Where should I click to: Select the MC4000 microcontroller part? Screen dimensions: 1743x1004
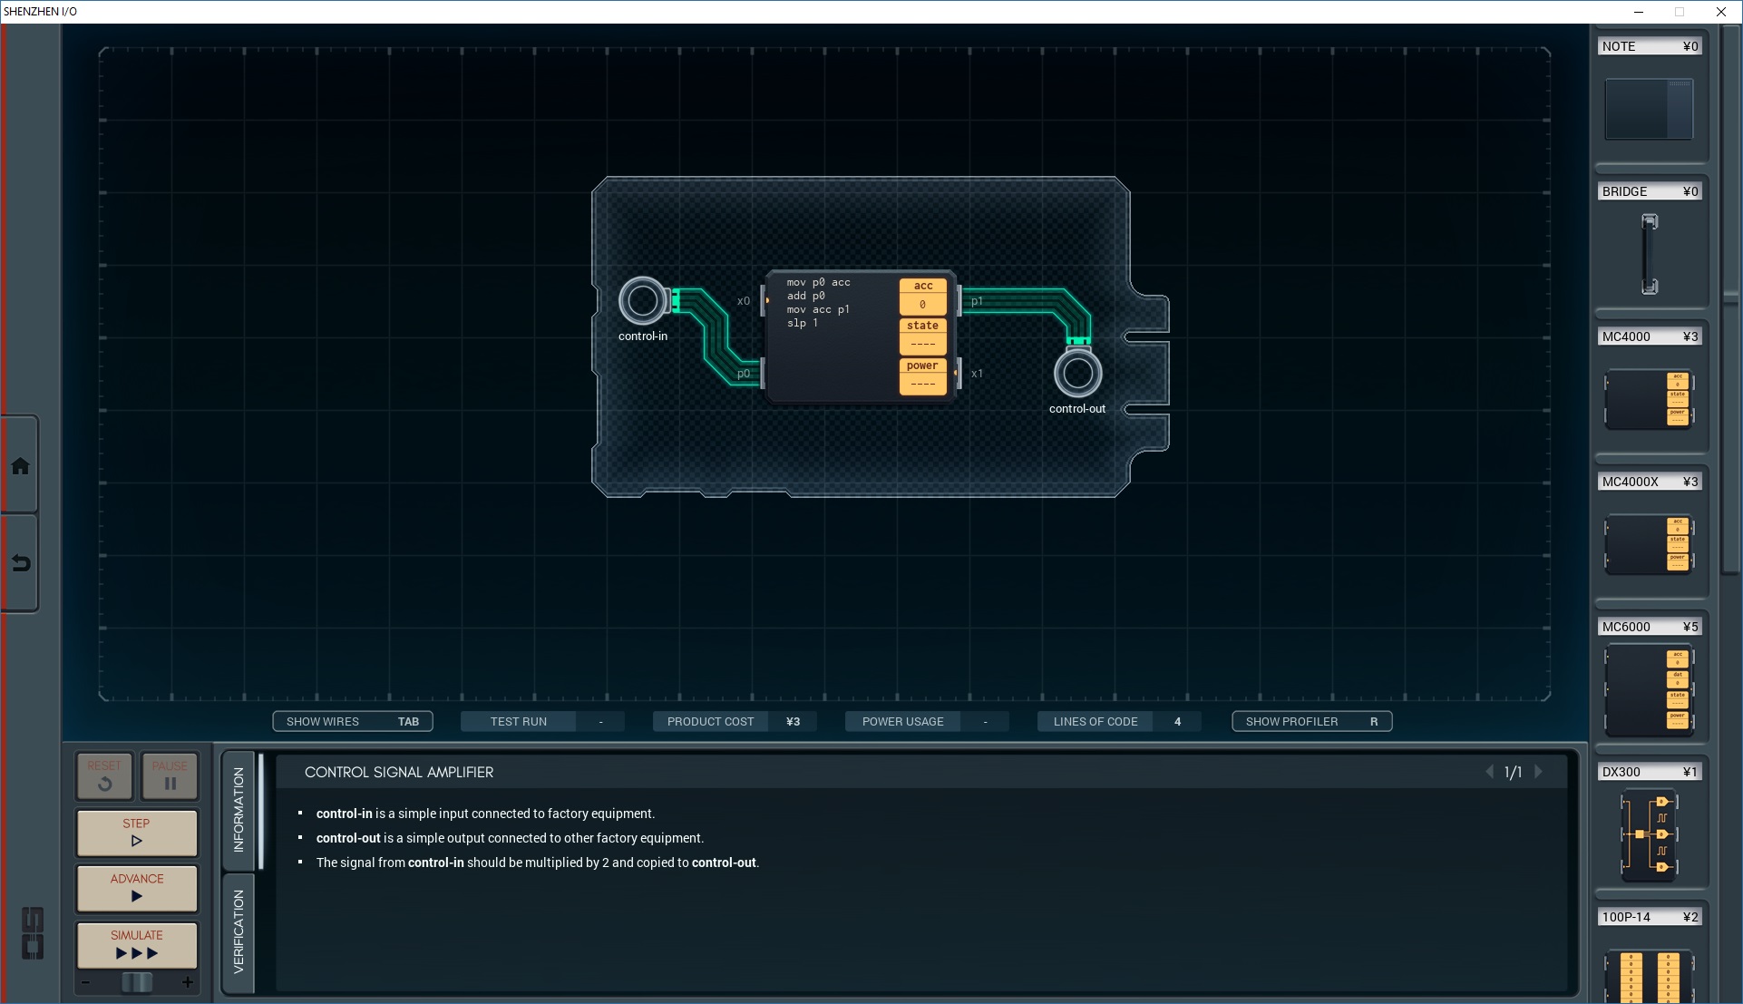click(x=1648, y=398)
